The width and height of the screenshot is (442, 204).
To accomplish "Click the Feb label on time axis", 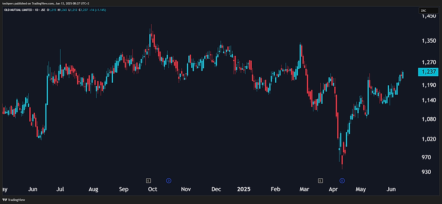I will pyautogui.click(x=276, y=189).
